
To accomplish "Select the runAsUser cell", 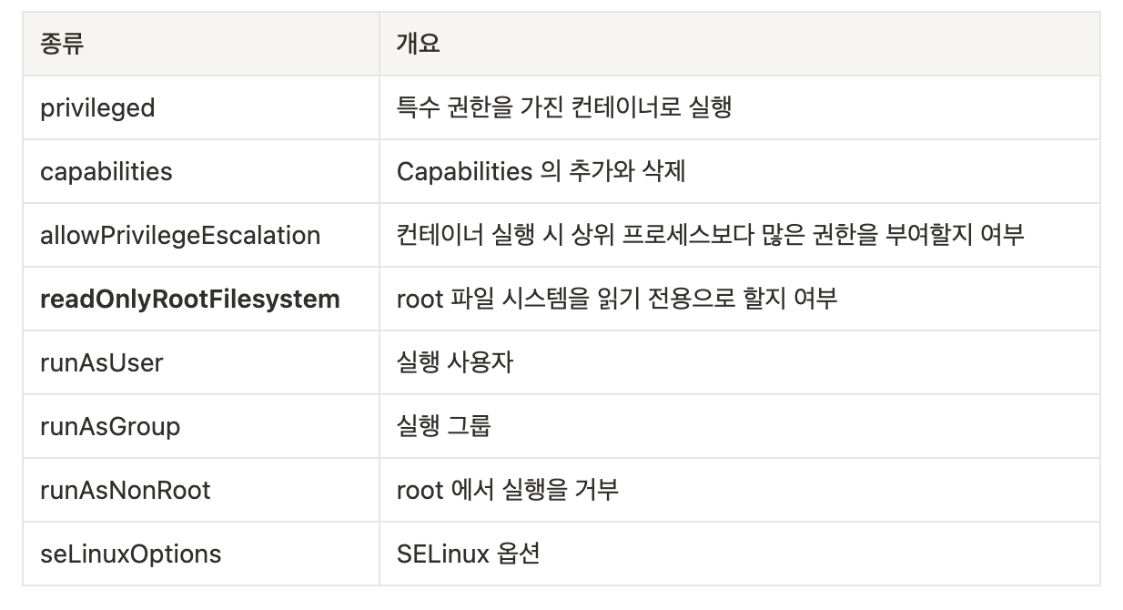I will pos(201,362).
